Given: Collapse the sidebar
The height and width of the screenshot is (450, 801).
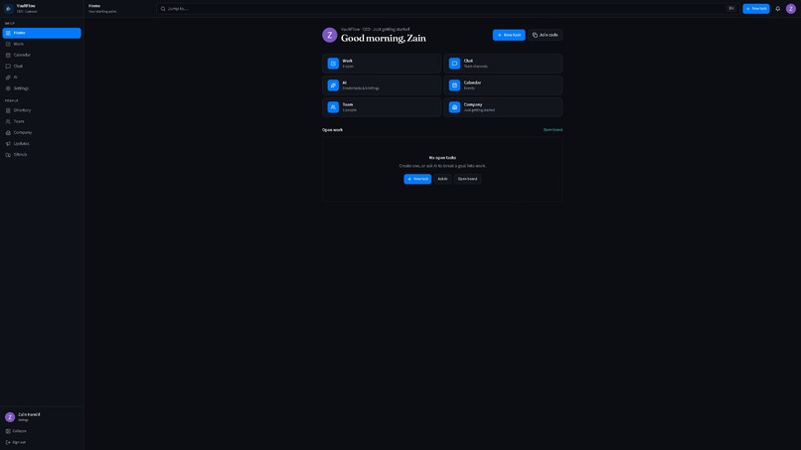Looking at the screenshot, I should pyautogui.click(x=42, y=431).
